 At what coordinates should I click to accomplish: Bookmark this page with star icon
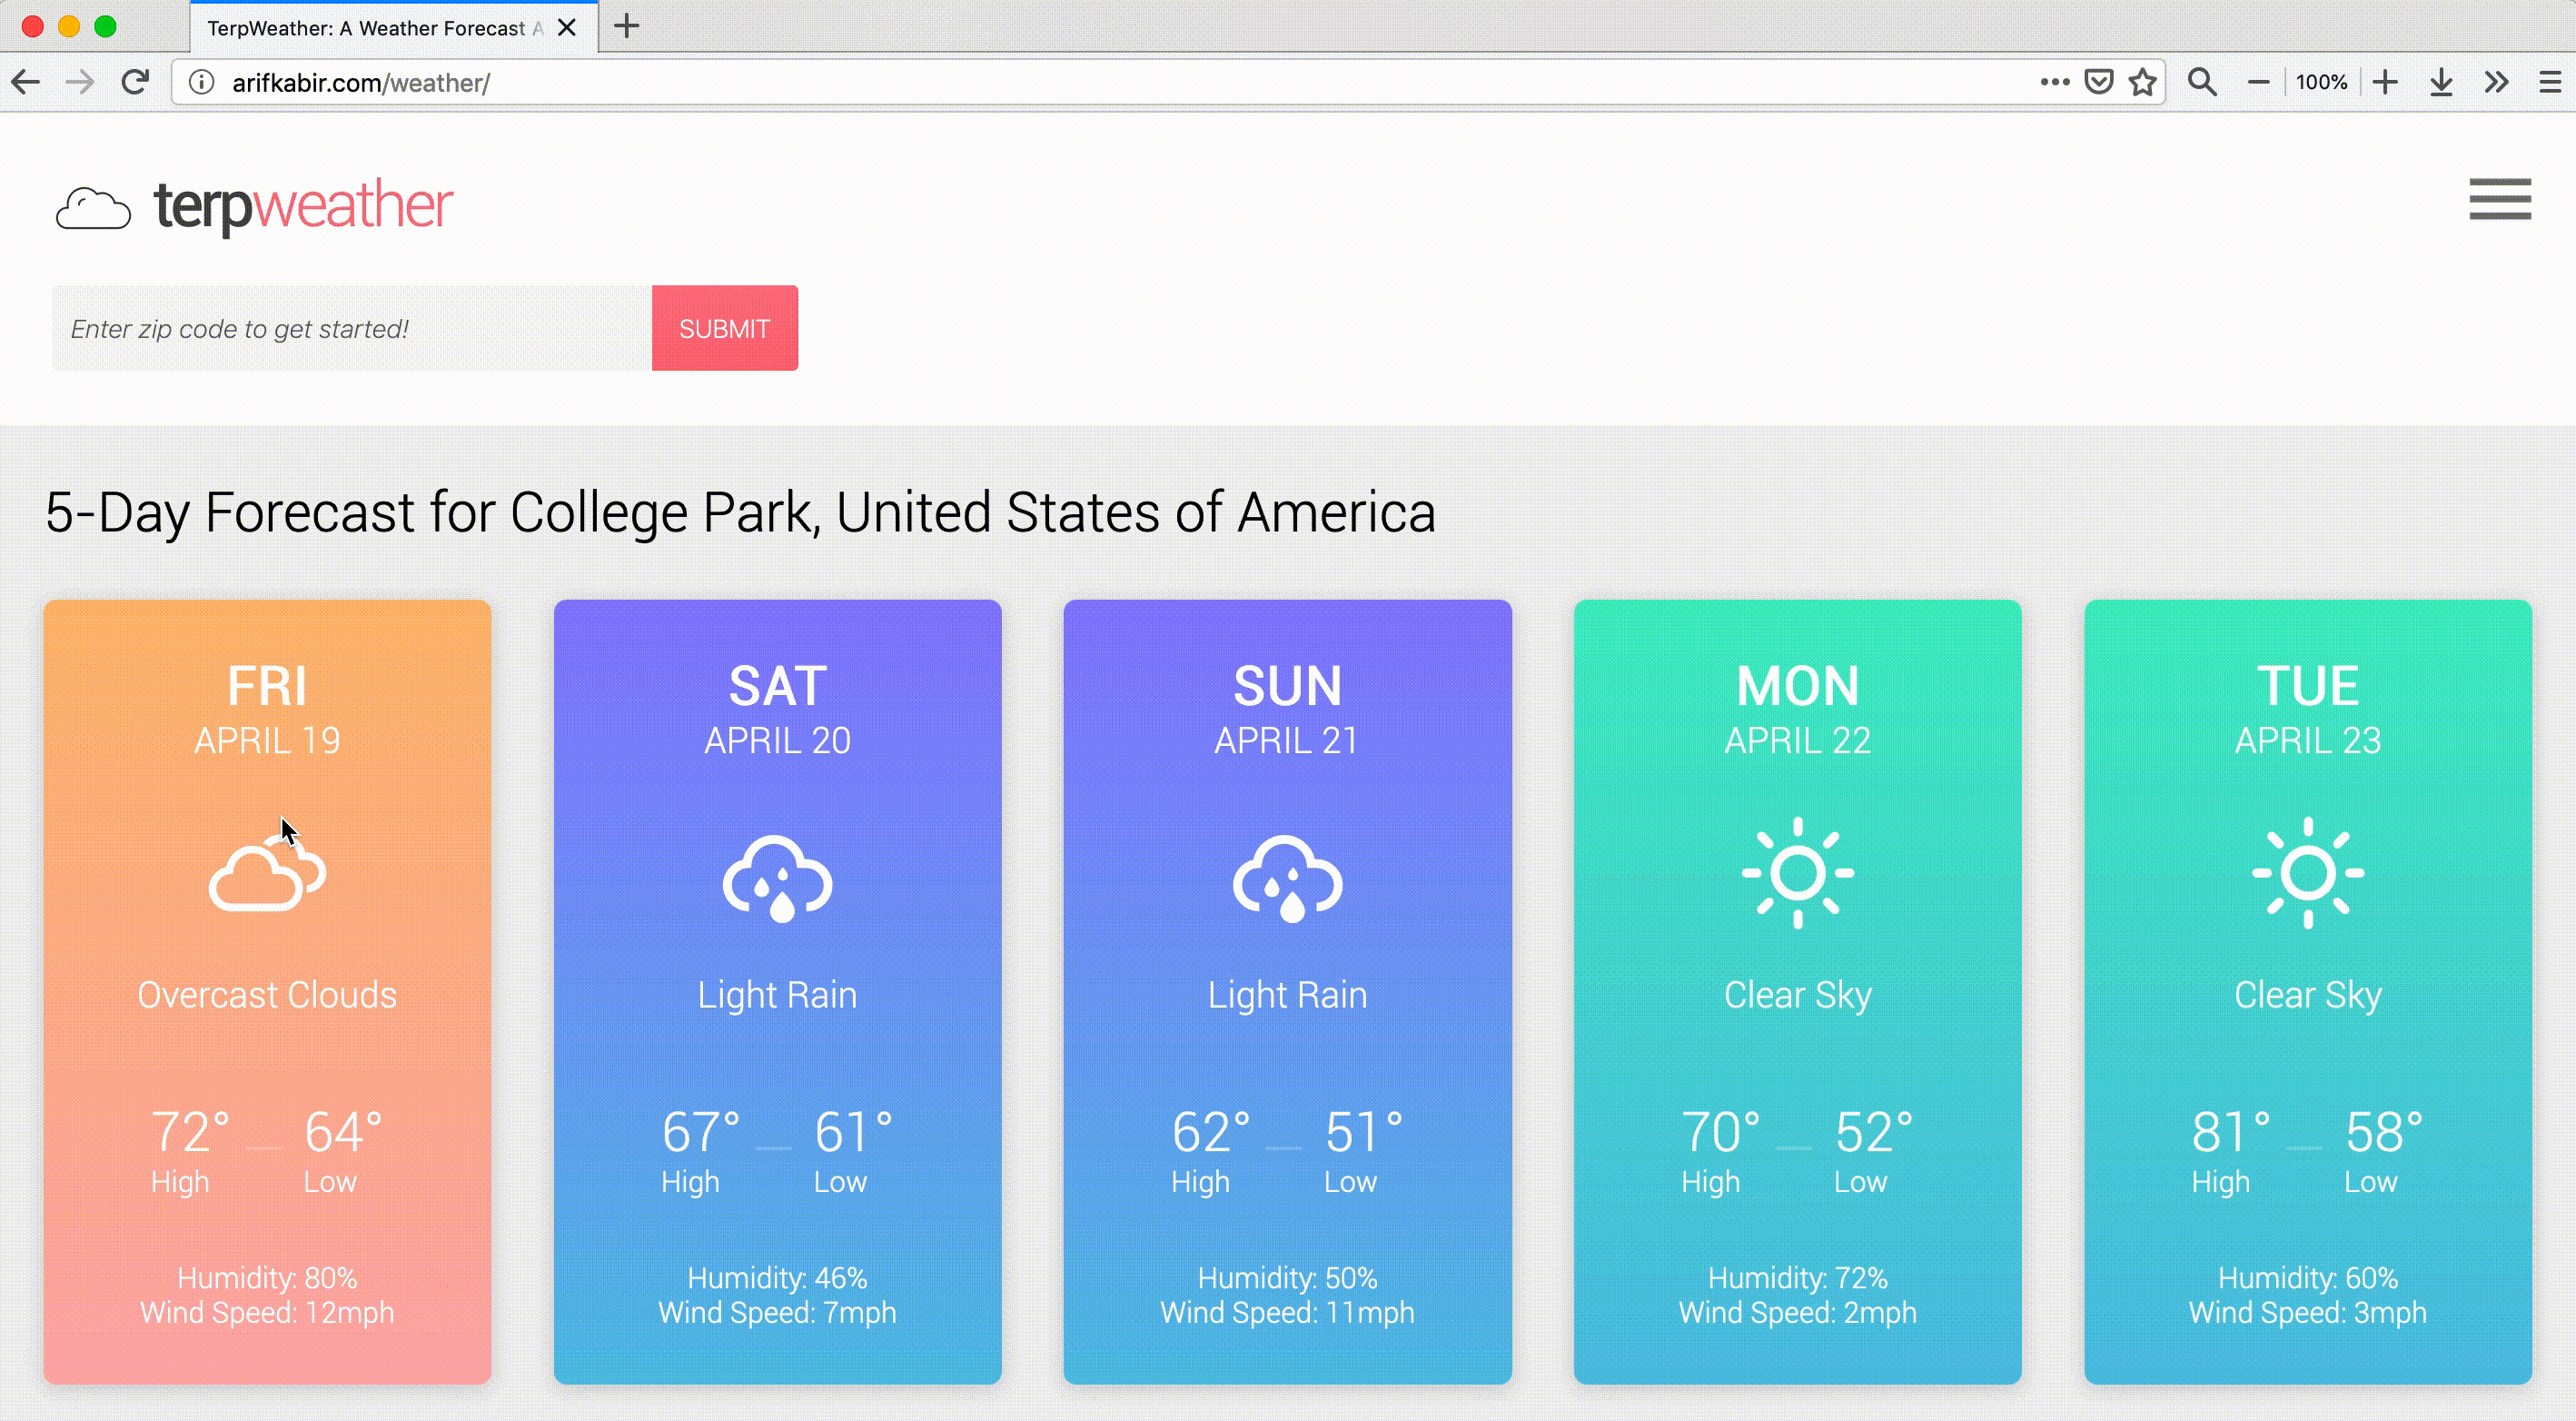[2142, 82]
